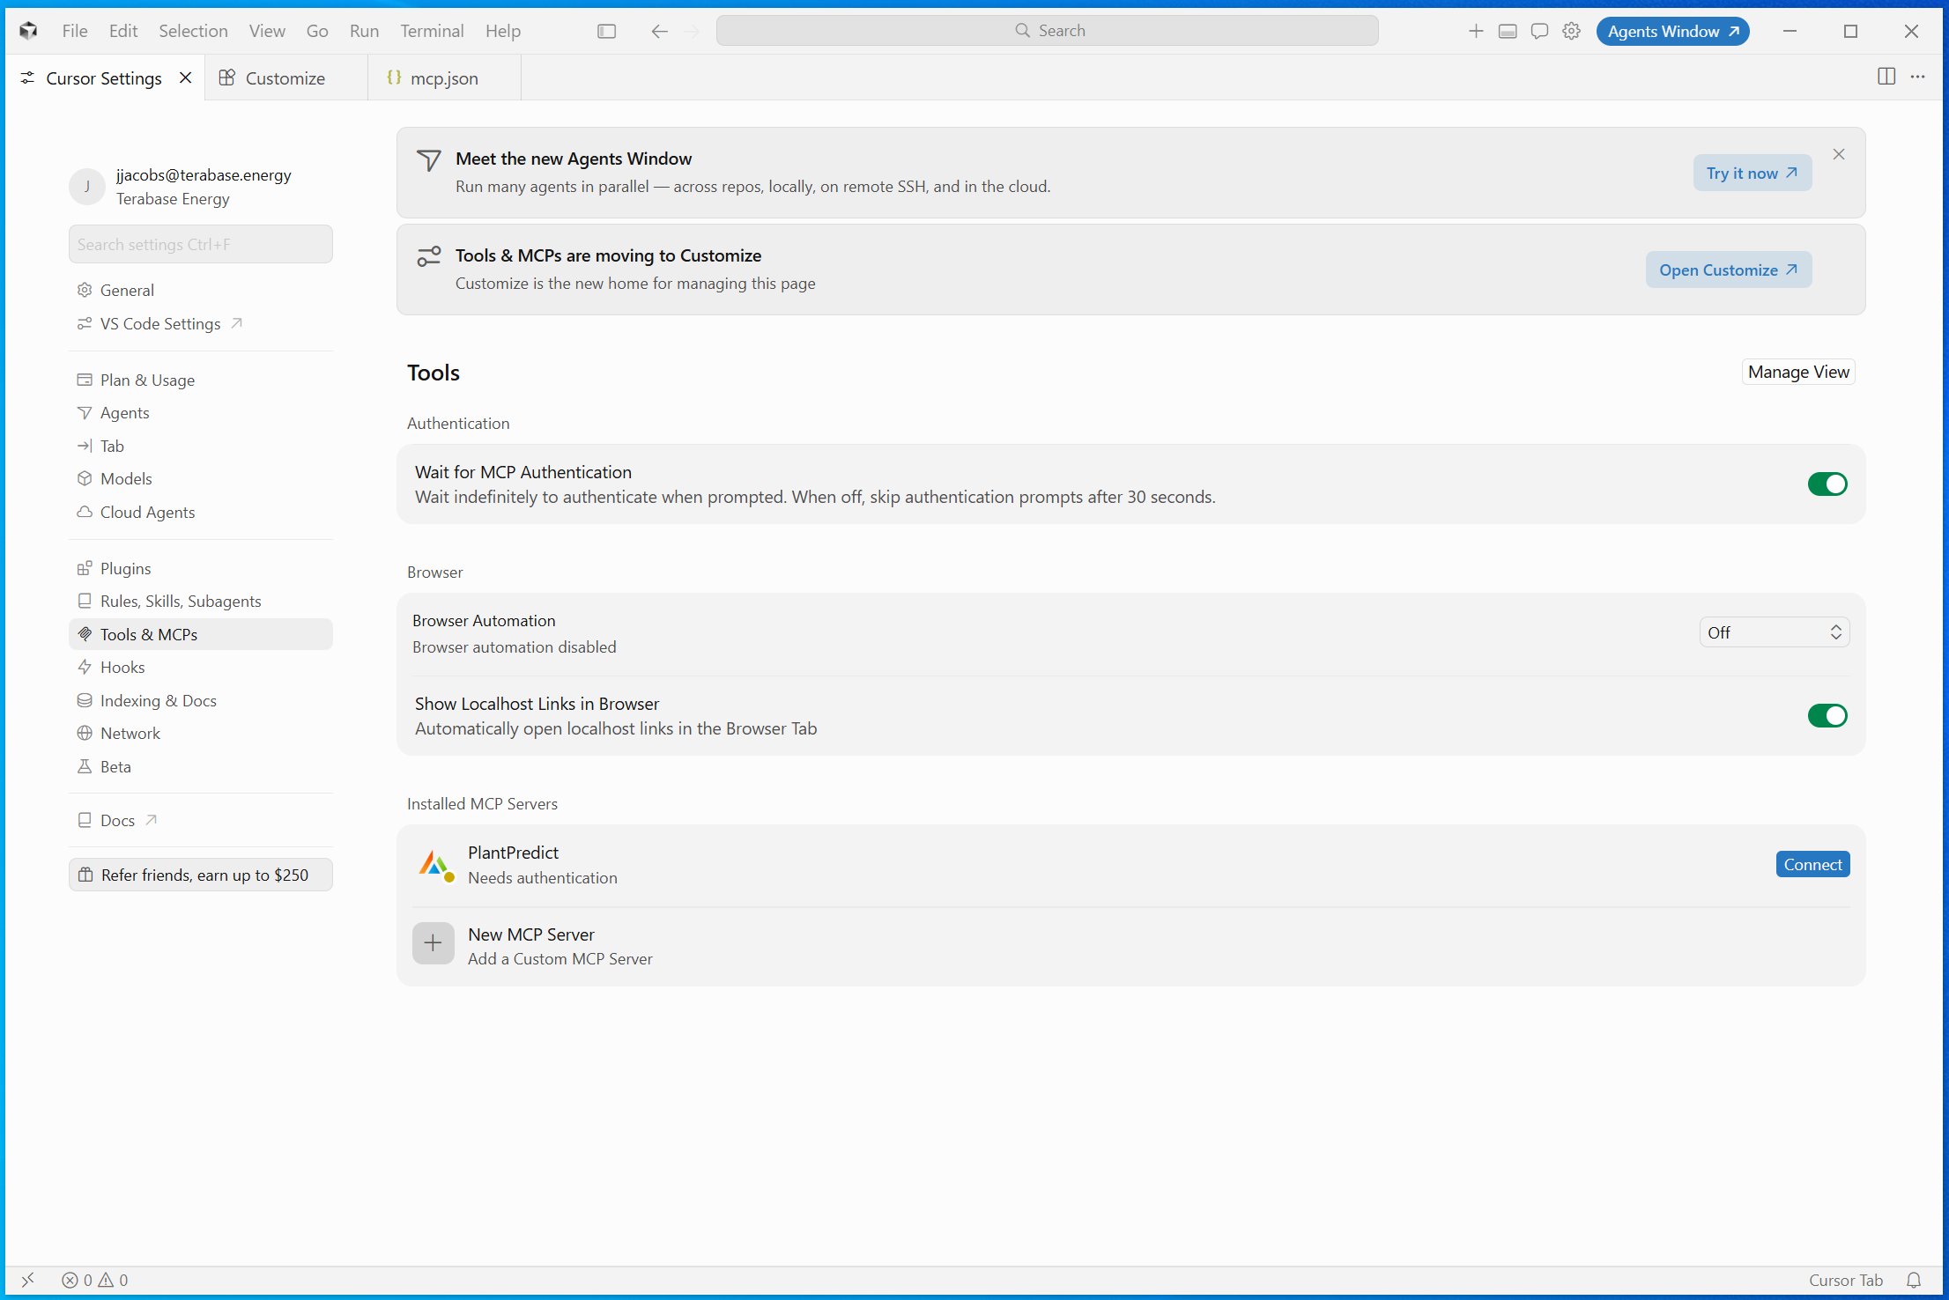This screenshot has height=1300, width=1949.
Task: Open the Terminal menu
Action: (x=432, y=31)
